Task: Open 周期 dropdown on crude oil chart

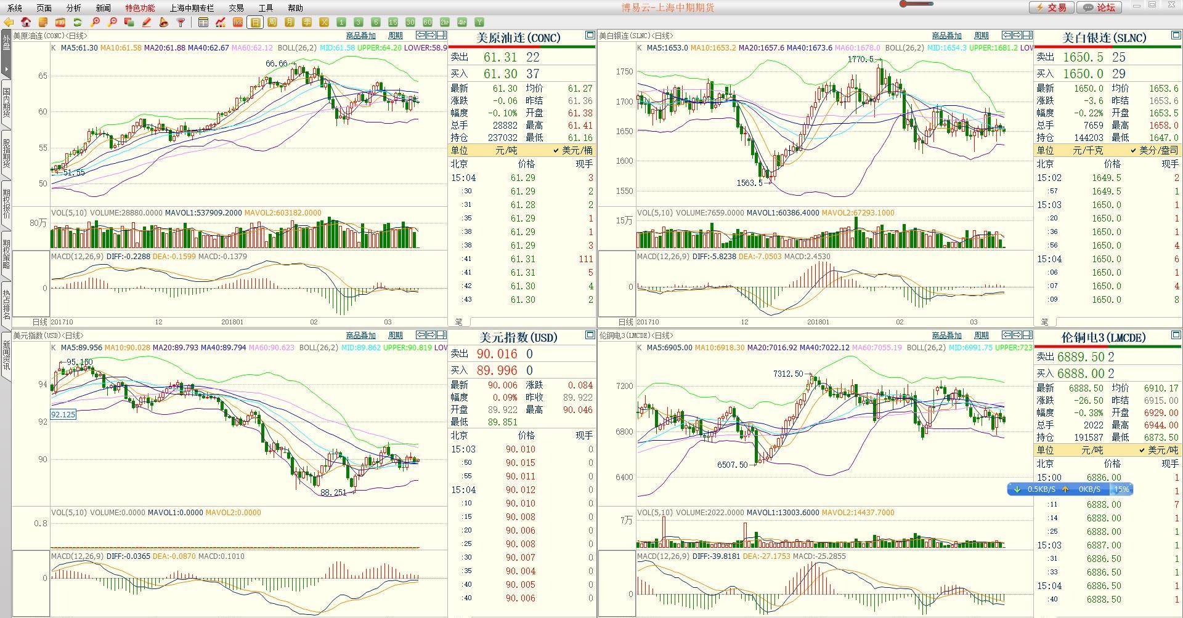Action: pyautogui.click(x=395, y=36)
